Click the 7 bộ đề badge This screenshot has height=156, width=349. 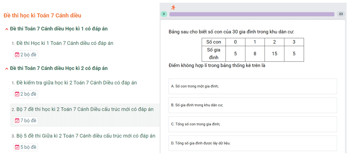[26, 120]
